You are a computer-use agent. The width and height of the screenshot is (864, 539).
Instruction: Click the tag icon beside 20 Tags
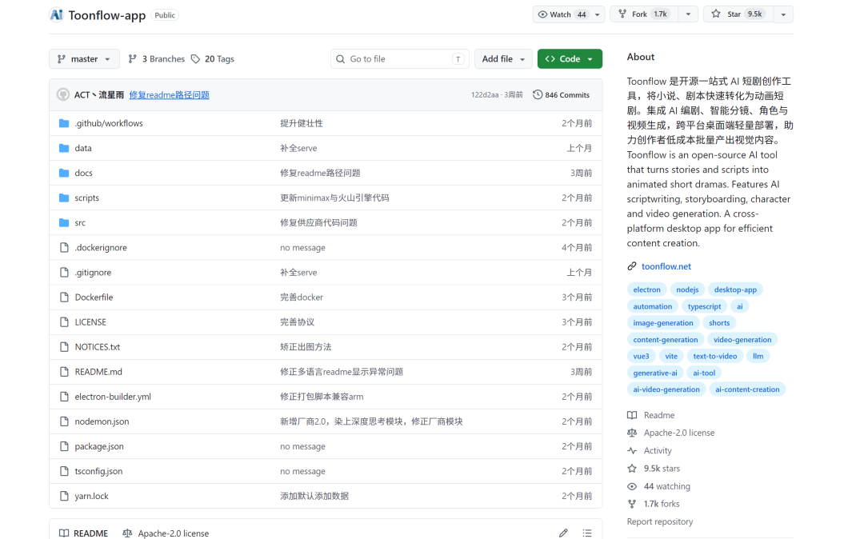pos(196,59)
